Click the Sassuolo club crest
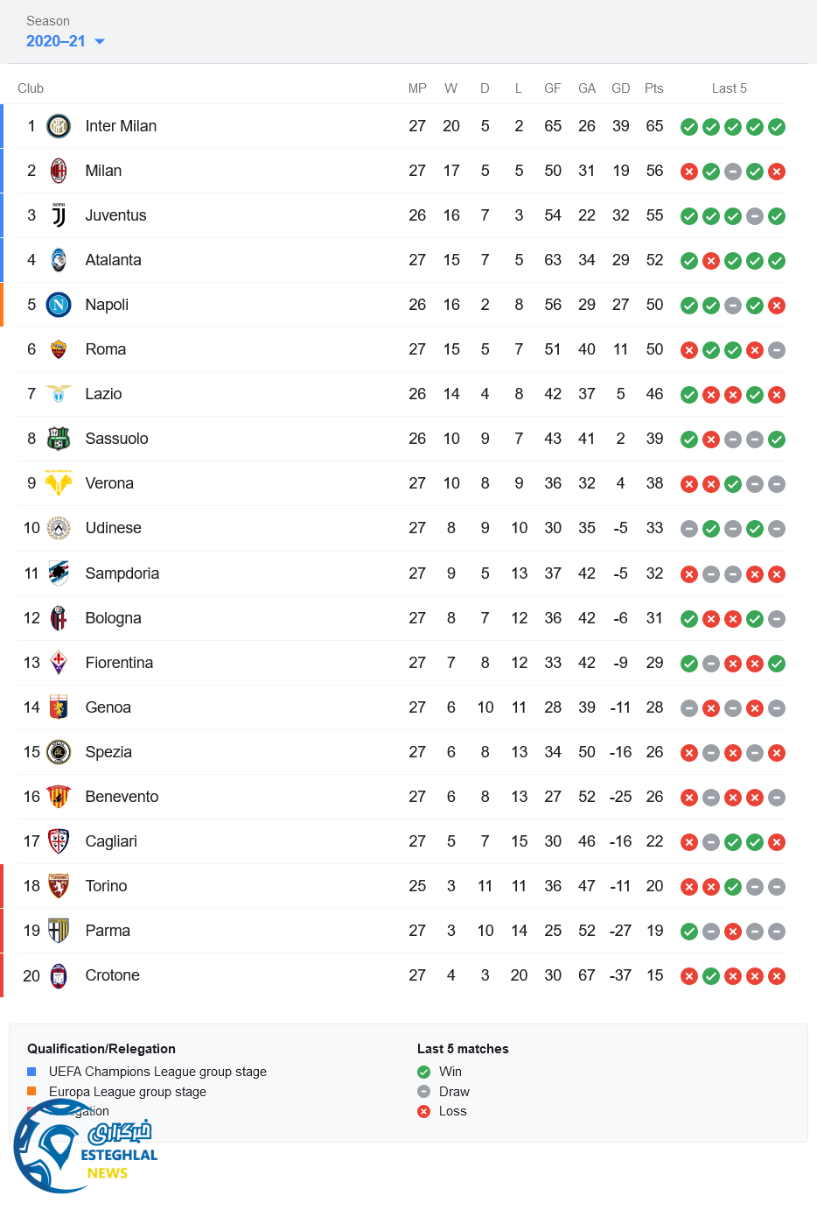Image resolution: width=817 pixels, height=1217 pixels. click(x=59, y=439)
